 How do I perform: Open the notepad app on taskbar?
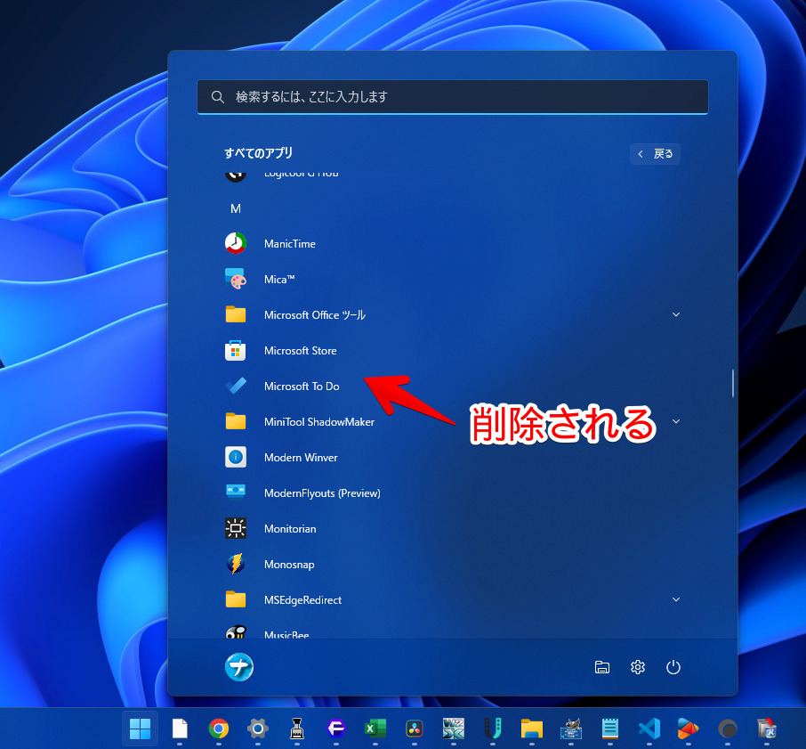(610, 729)
